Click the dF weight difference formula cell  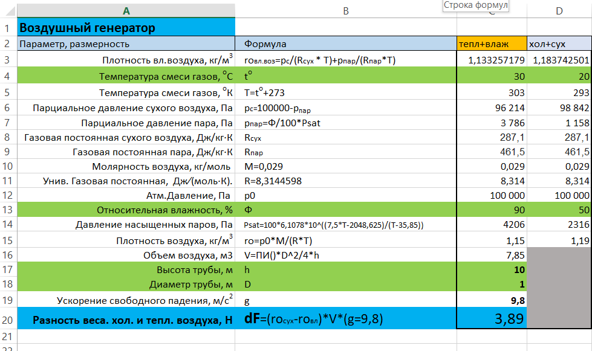[346, 318]
